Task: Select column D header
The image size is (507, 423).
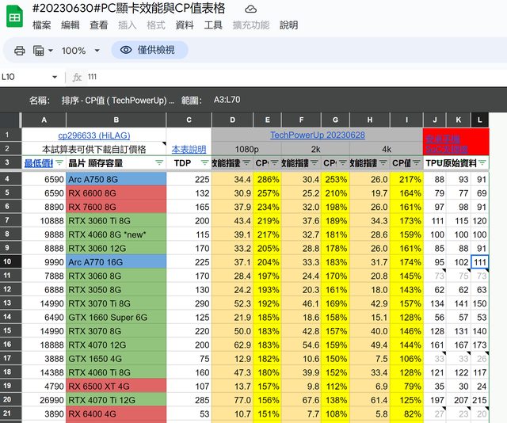Action: 232,120
